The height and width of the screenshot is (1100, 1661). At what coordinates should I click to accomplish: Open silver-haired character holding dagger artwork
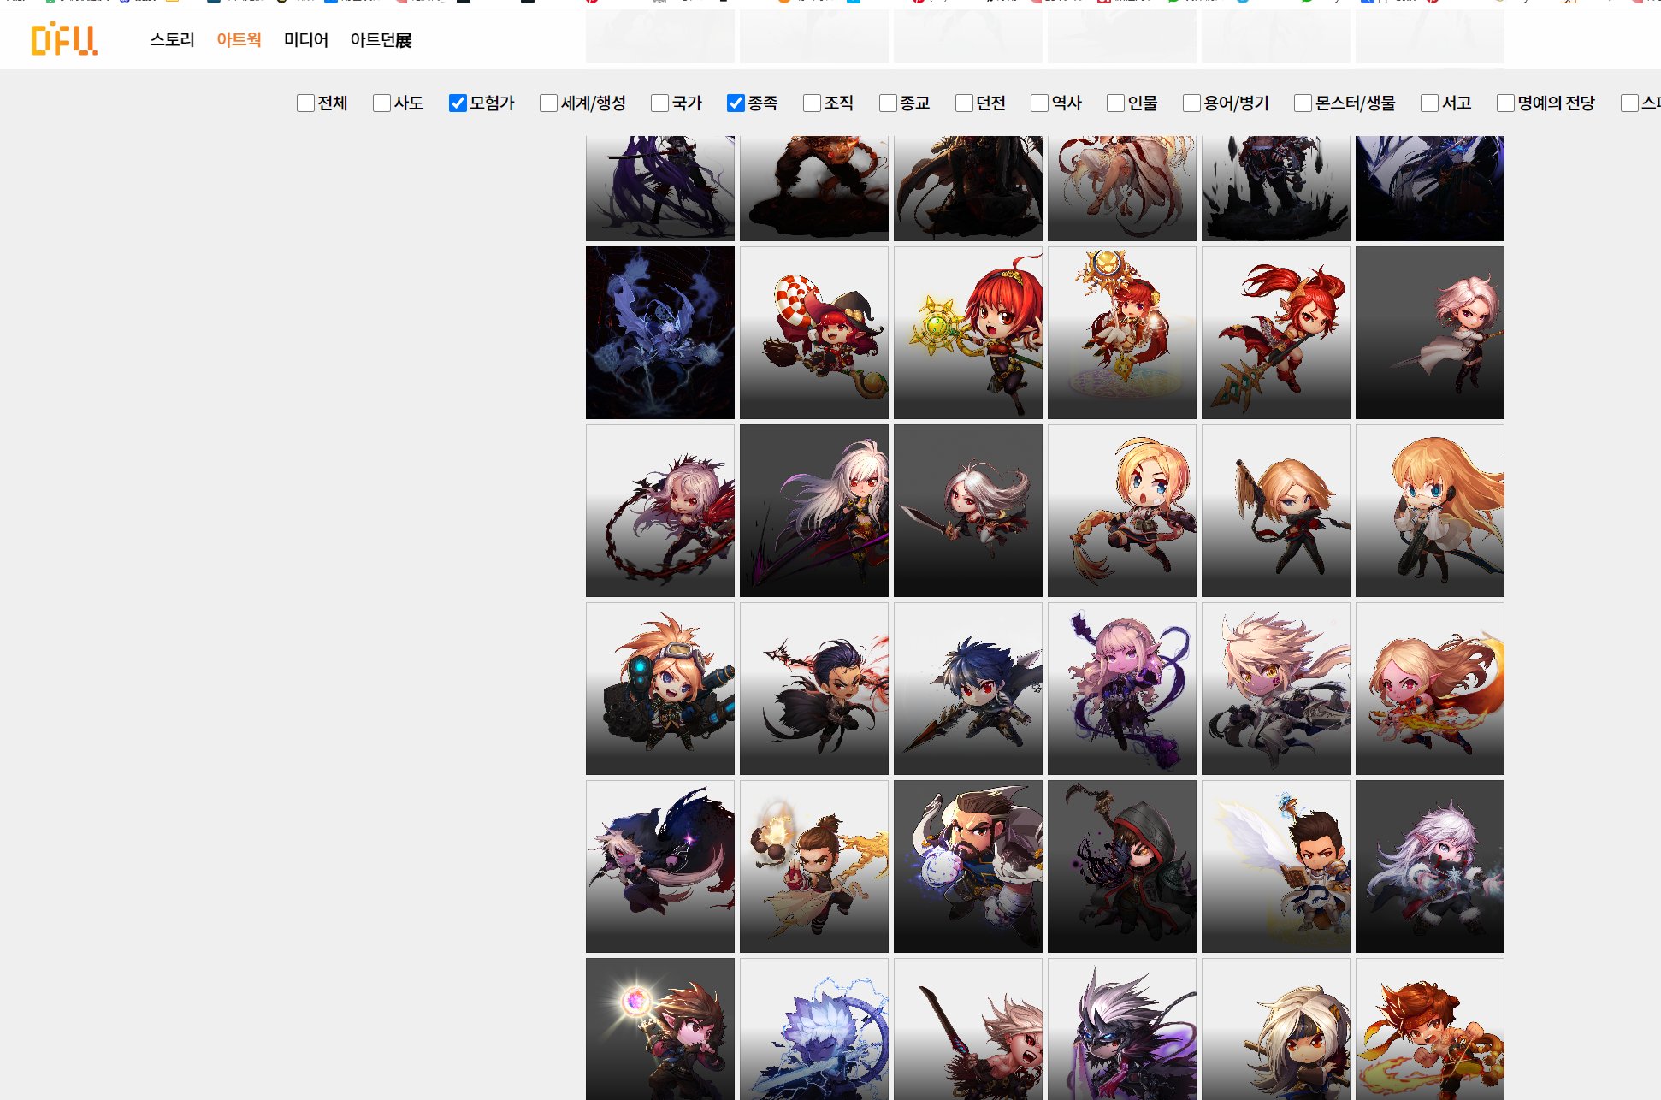968,511
